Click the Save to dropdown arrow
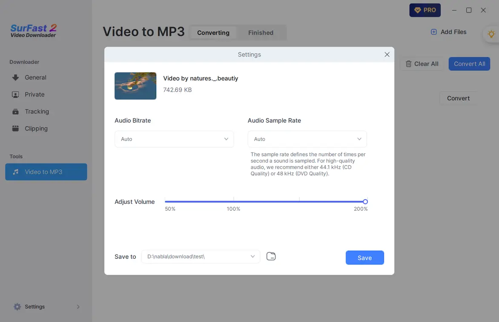499x322 pixels. [252, 257]
